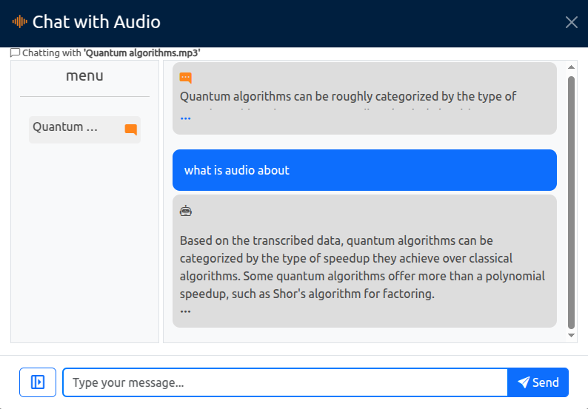Click the orange speech bubble in transcript message
588x409 pixels.
[186, 78]
